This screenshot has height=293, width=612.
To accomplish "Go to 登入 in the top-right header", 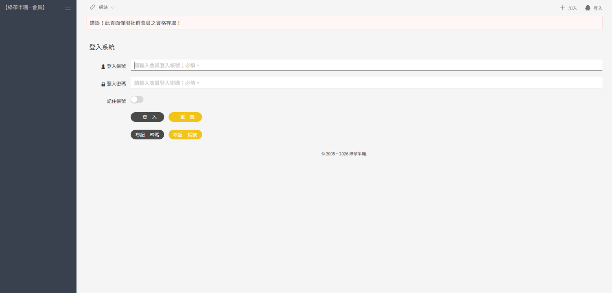I will click(x=598, y=8).
